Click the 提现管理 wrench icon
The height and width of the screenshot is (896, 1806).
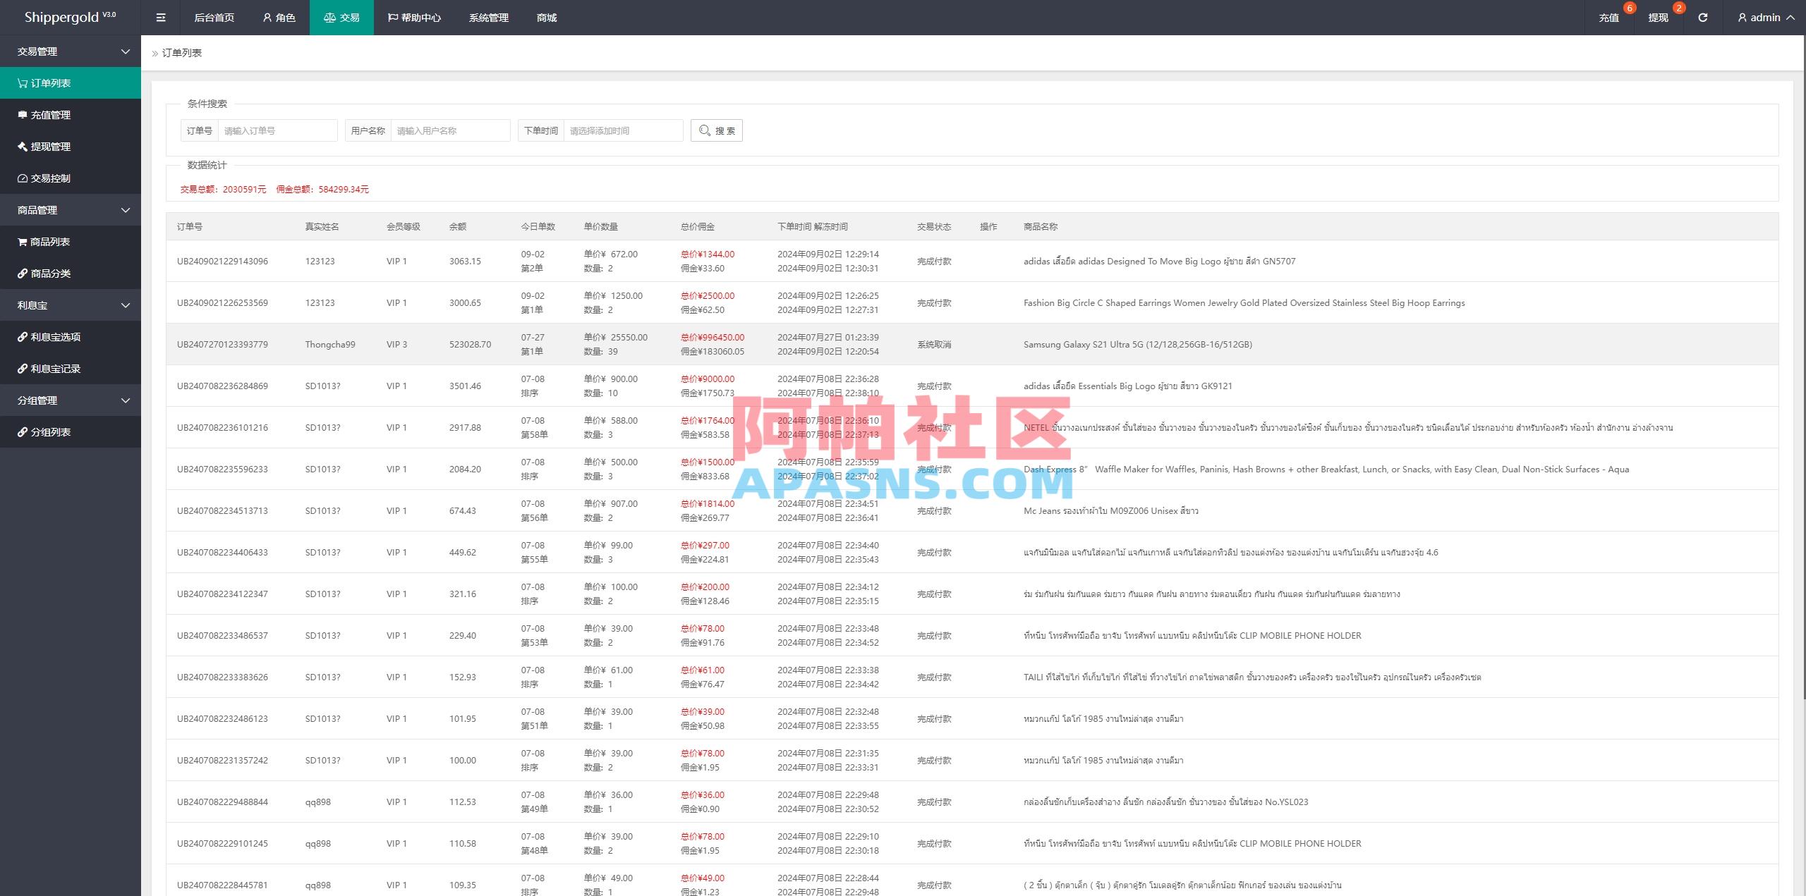click(x=21, y=147)
